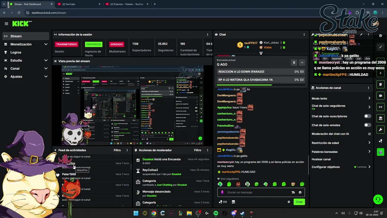Open the emoji picker in message box
Viewport: 387px width, 218px height.
click(300, 192)
